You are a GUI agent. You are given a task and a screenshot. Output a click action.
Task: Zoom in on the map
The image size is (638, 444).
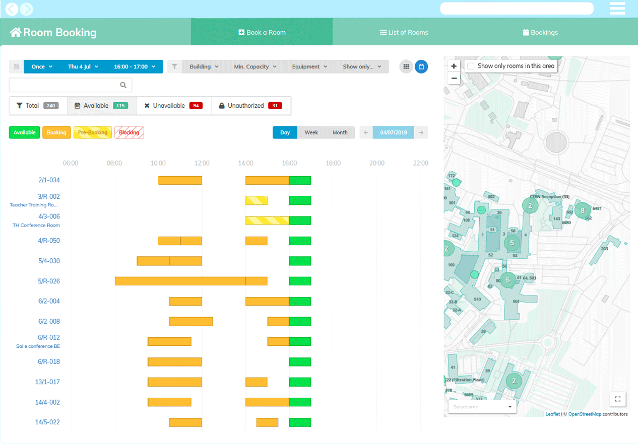[454, 66]
